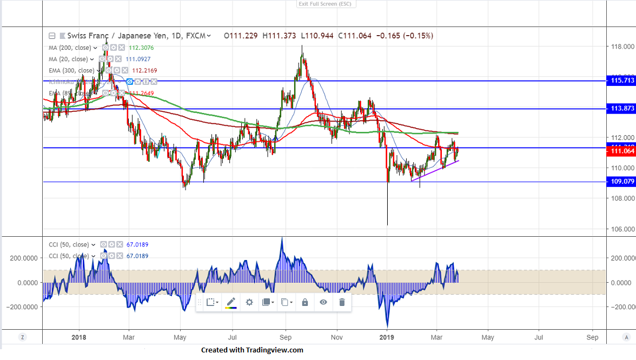The image size is (636, 360).
Task: Delete drawing with the trash icon
Action: [x=342, y=302]
